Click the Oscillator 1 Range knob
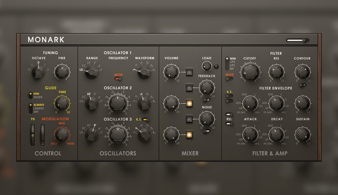 [92, 71]
